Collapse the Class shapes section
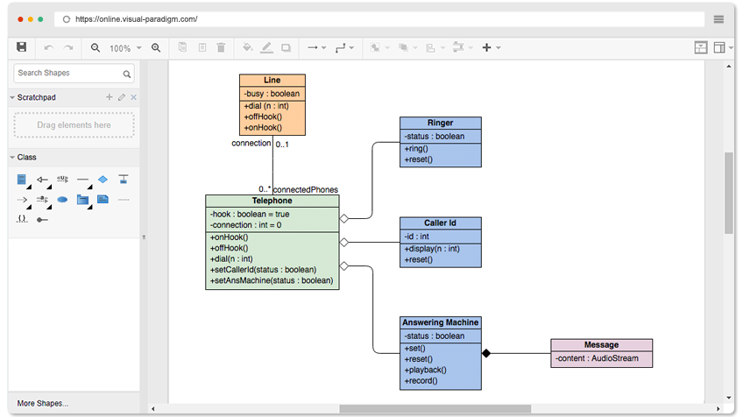 coord(12,158)
